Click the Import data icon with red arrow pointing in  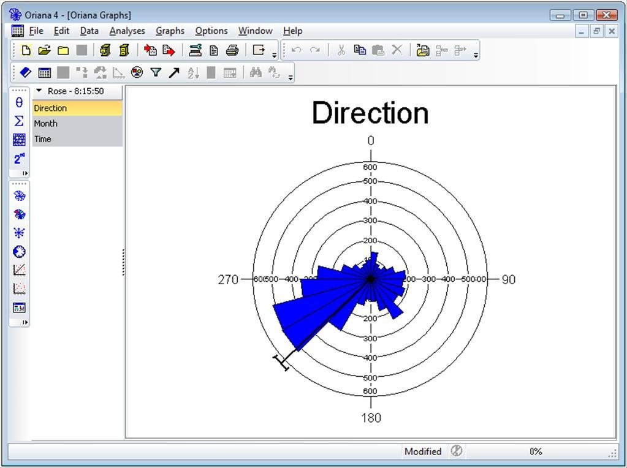pyautogui.click(x=150, y=50)
